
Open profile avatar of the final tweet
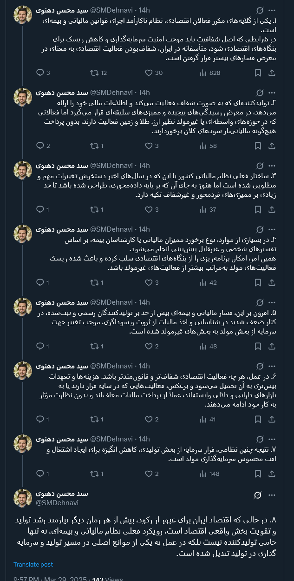[23, 498]
